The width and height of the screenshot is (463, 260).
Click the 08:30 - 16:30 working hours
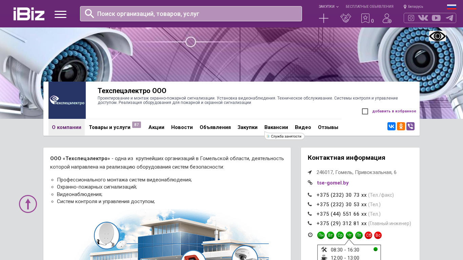tap(345, 250)
